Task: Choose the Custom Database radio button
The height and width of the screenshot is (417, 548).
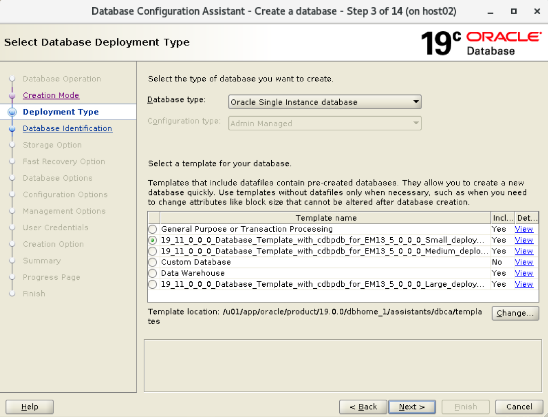Action: click(x=152, y=262)
